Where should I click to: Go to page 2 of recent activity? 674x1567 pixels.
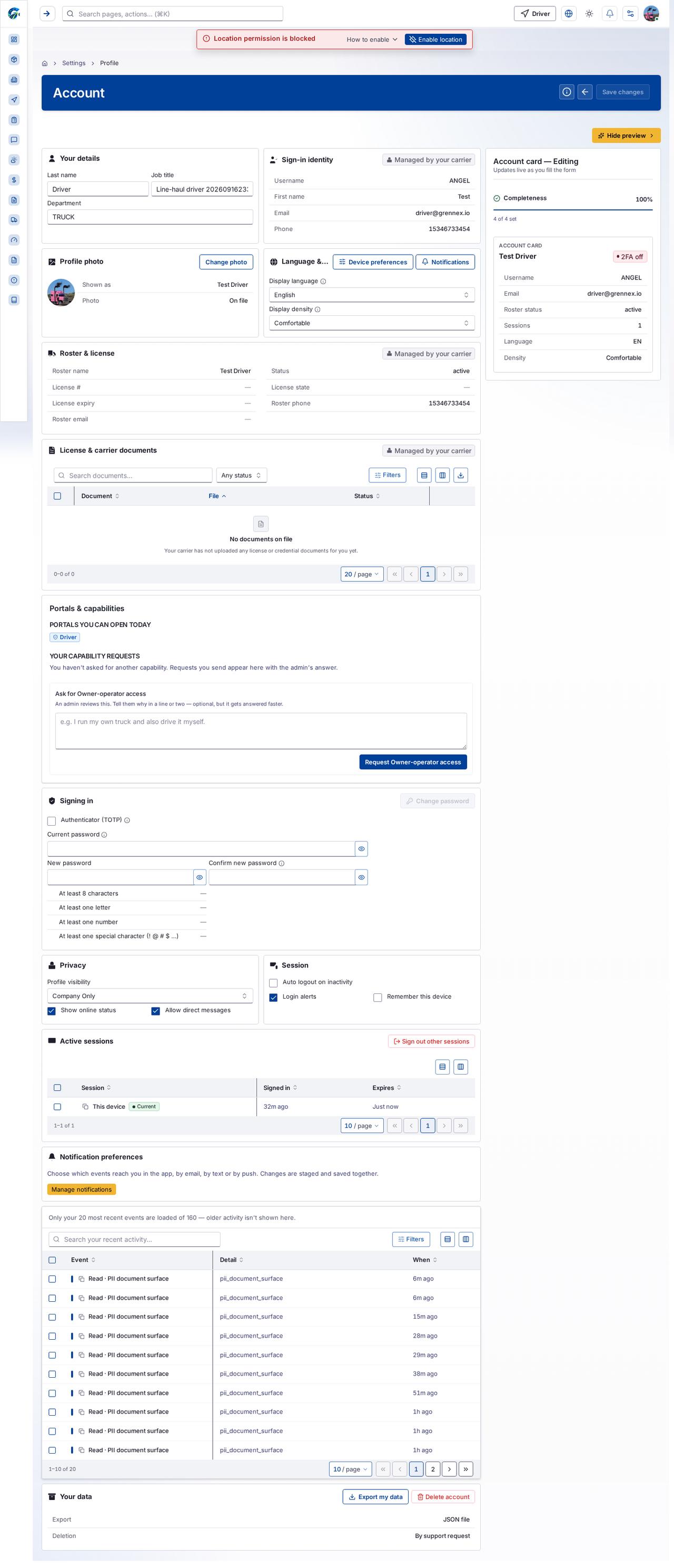433,1469
